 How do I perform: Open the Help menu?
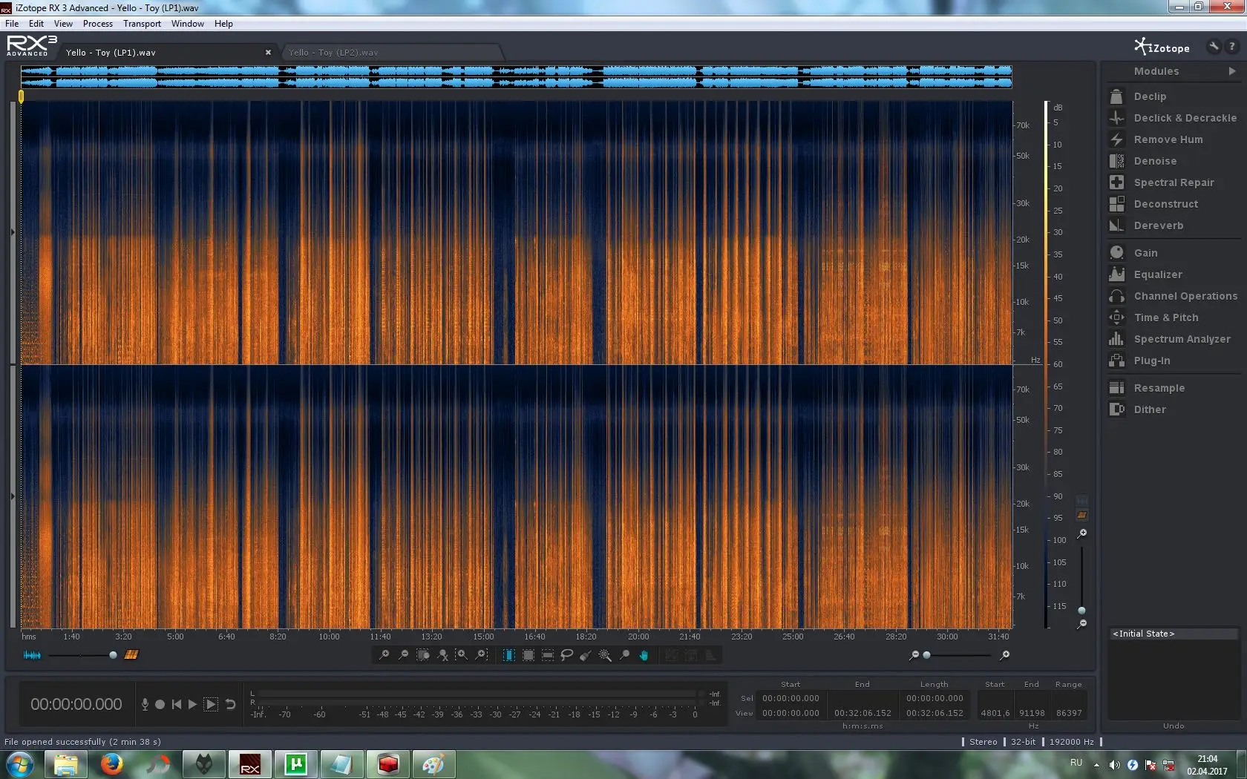(x=223, y=24)
